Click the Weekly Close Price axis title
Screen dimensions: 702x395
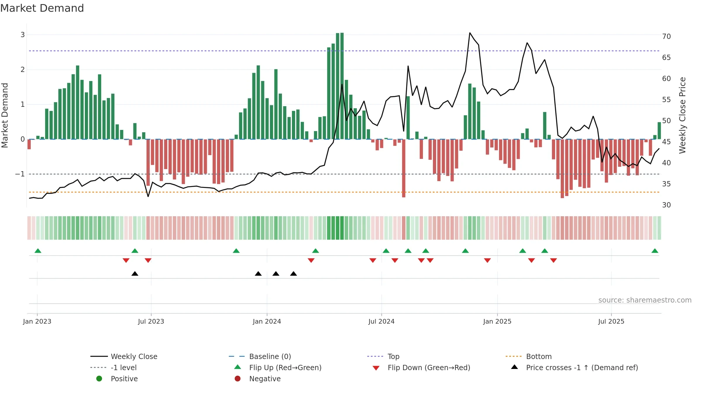point(682,115)
